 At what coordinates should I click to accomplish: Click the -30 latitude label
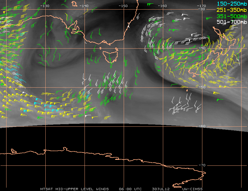202,9
